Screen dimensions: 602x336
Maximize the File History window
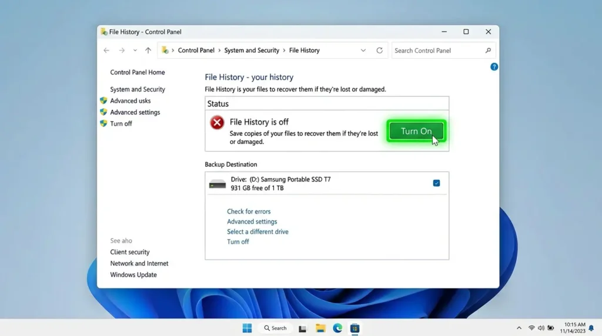point(466,32)
